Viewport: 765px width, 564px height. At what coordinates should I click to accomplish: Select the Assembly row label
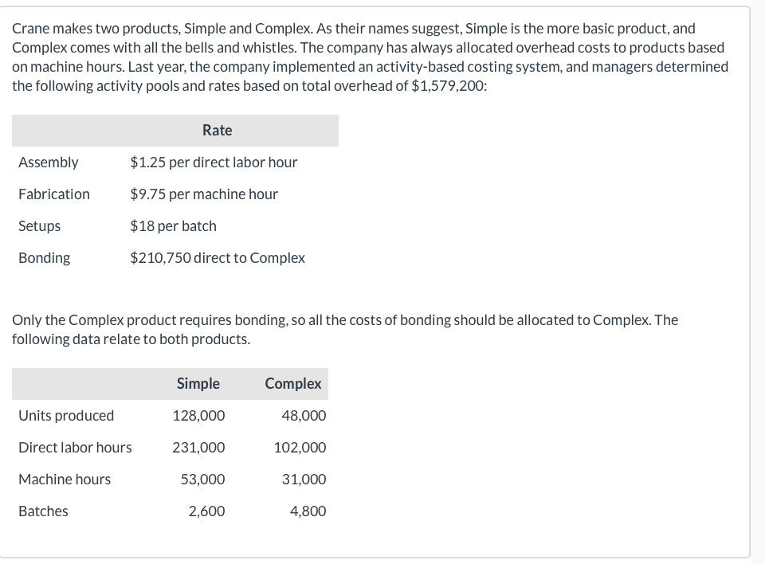pos(49,163)
